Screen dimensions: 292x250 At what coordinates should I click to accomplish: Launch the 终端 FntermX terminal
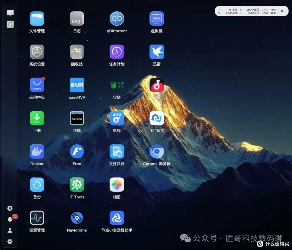(77, 118)
